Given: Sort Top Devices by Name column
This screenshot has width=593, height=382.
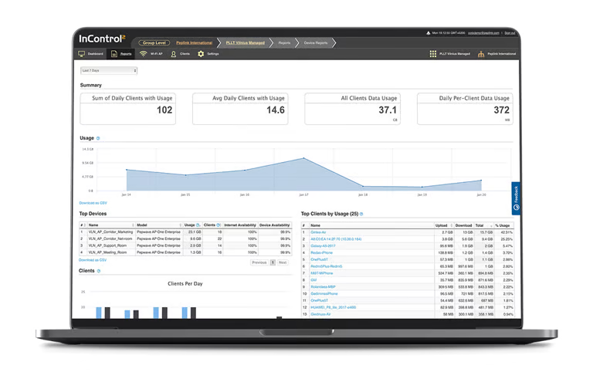Looking at the screenshot, I should [111, 225].
